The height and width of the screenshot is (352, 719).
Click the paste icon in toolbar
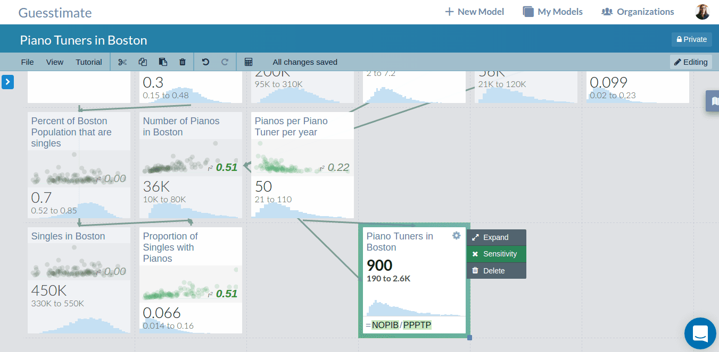click(163, 62)
